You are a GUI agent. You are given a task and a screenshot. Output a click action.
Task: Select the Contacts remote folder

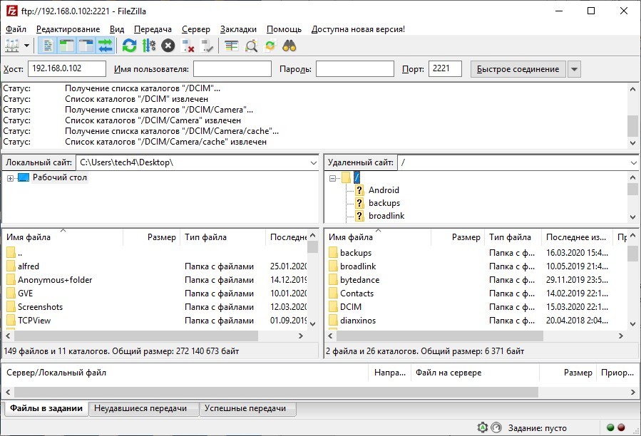[357, 294]
